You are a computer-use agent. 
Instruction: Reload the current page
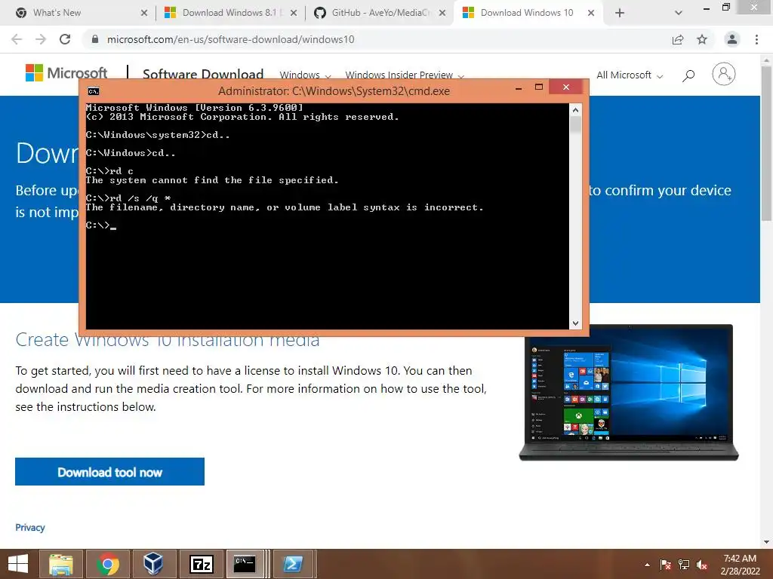coord(65,39)
